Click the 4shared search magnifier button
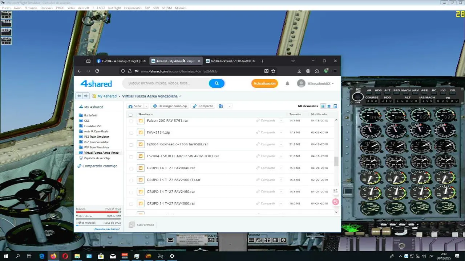 coord(217,83)
